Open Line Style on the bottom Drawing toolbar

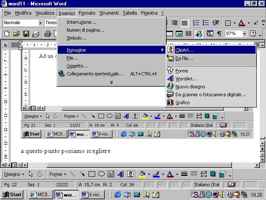tap(184, 174)
